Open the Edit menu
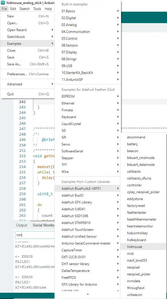The height and width of the screenshot is (299, 167). (x=13, y=9)
